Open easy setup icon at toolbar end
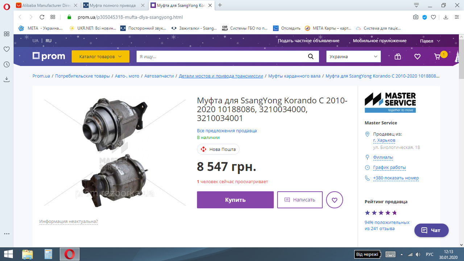This screenshot has width=464, height=261. [x=457, y=17]
